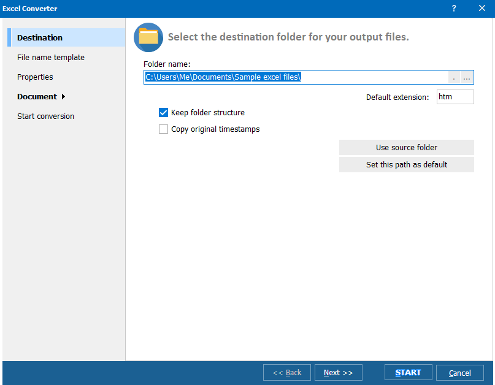The width and height of the screenshot is (495, 385).
Task: Open help using the "?" title bar icon
Action: (453, 8)
